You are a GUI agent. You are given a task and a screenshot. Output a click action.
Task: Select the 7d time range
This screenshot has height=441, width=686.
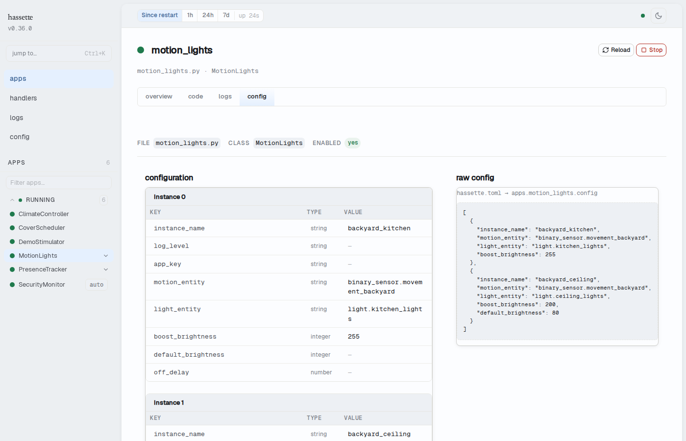click(226, 15)
